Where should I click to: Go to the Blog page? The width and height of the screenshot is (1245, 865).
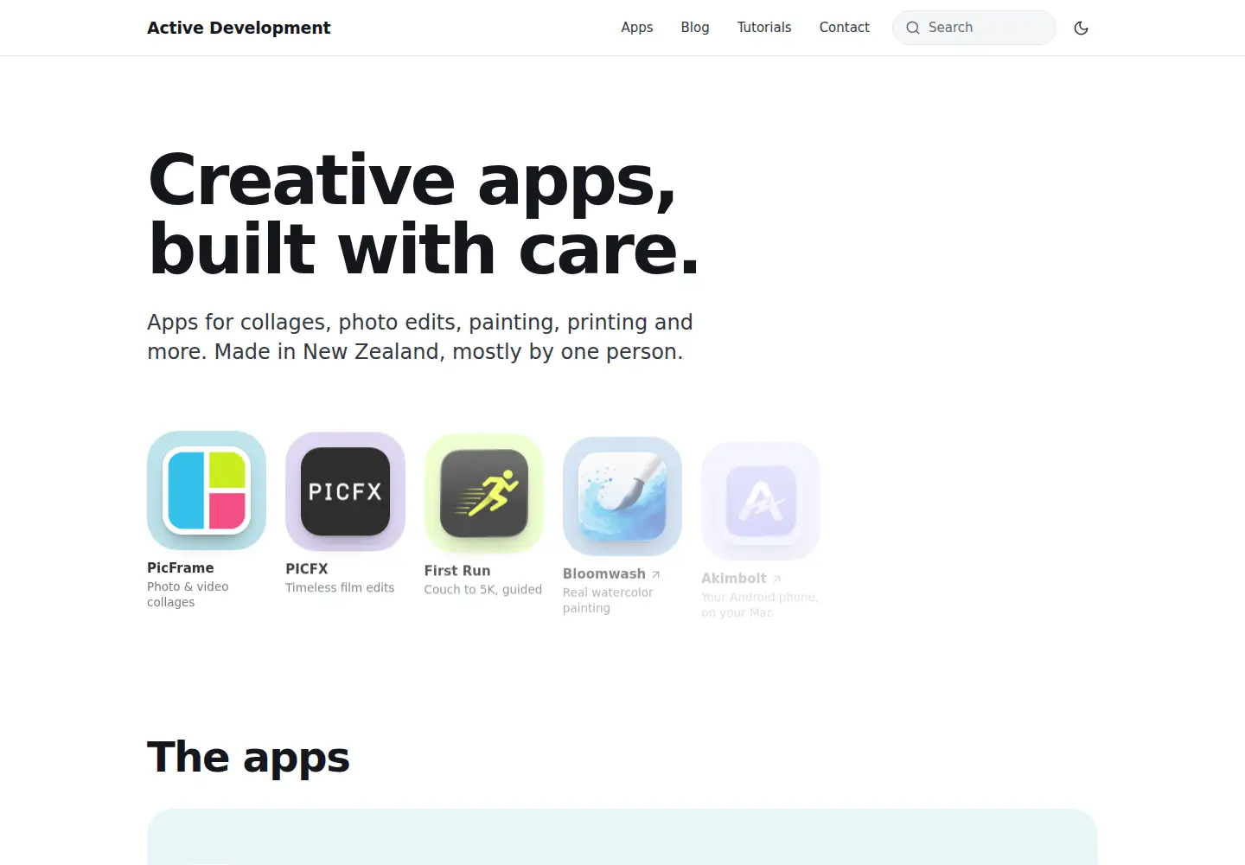point(695,28)
